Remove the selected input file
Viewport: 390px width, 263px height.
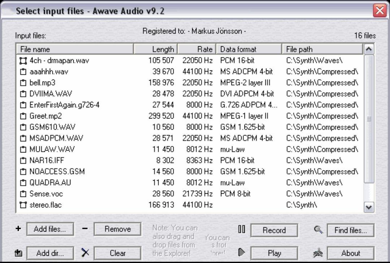click(118, 229)
